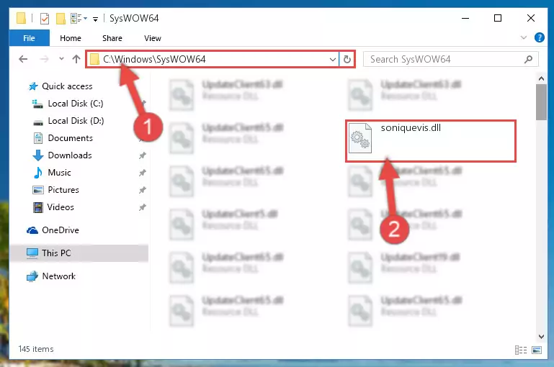Click the Music note icon
This screenshot has height=367, width=554.
(x=37, y=173)
